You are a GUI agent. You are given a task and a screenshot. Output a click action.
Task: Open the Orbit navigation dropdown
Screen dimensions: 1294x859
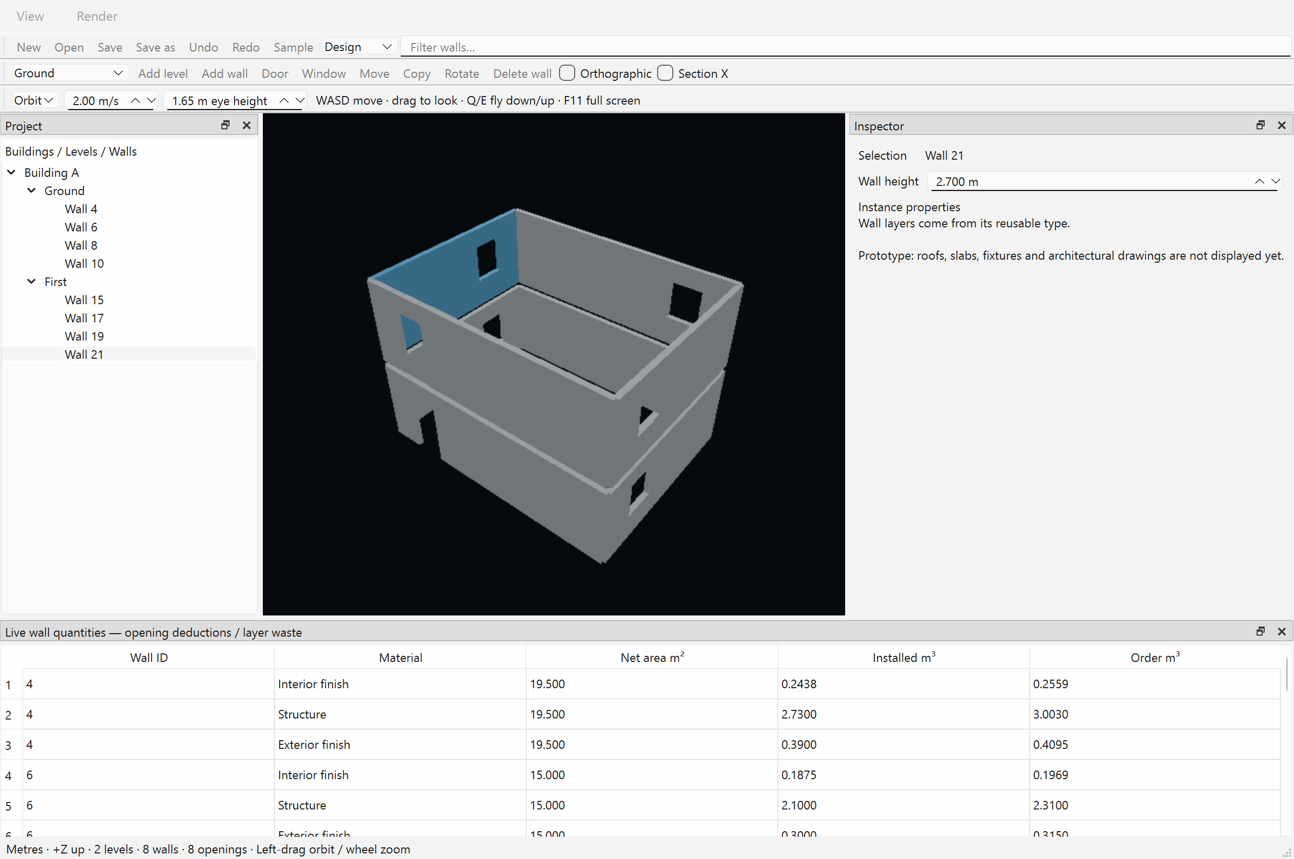[x=34, y=100]
